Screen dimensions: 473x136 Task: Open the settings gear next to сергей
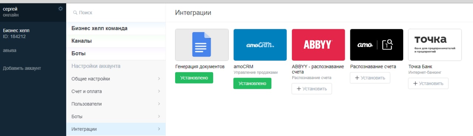61,8
